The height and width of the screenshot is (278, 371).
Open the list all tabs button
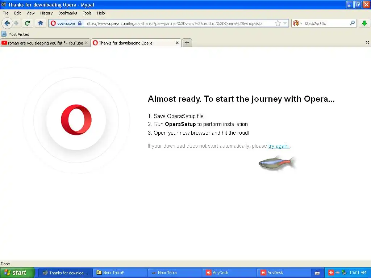coord(367,43)
